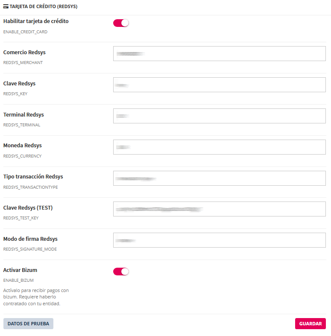Click the Comercio Redsys input field
This screenshot has height=336, width=331.
[x=219, y=54]
